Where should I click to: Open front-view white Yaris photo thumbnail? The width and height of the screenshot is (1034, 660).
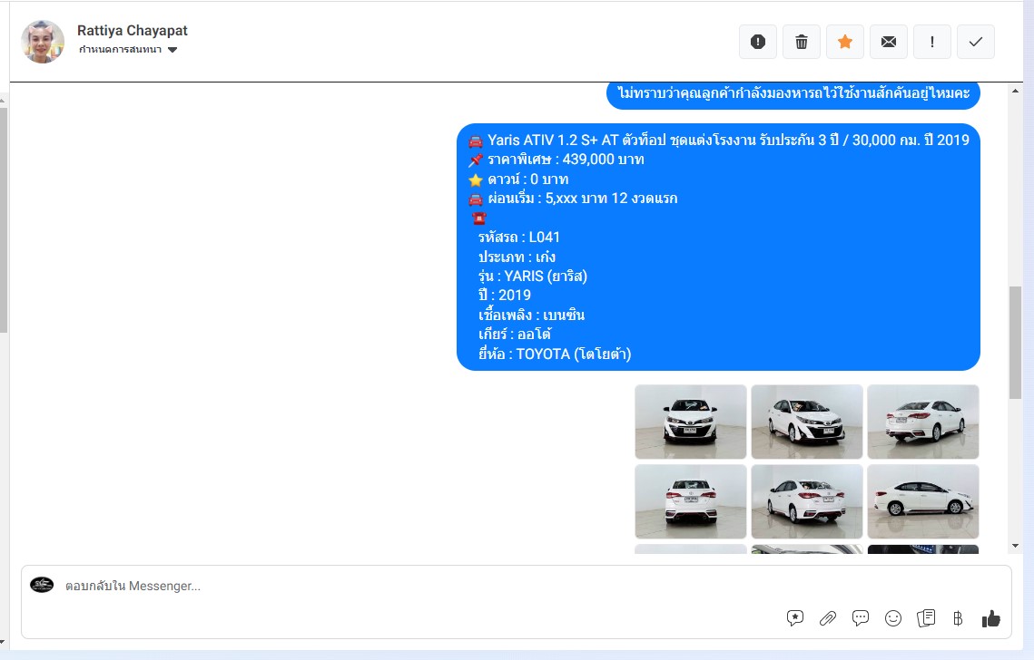click(x=691, y=422)
